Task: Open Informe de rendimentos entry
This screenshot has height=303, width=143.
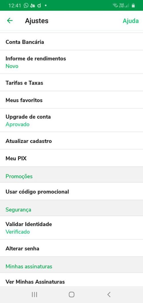Action: point(71,62)
